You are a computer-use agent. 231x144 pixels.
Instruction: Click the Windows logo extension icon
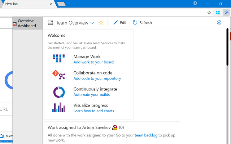[218, 13]
